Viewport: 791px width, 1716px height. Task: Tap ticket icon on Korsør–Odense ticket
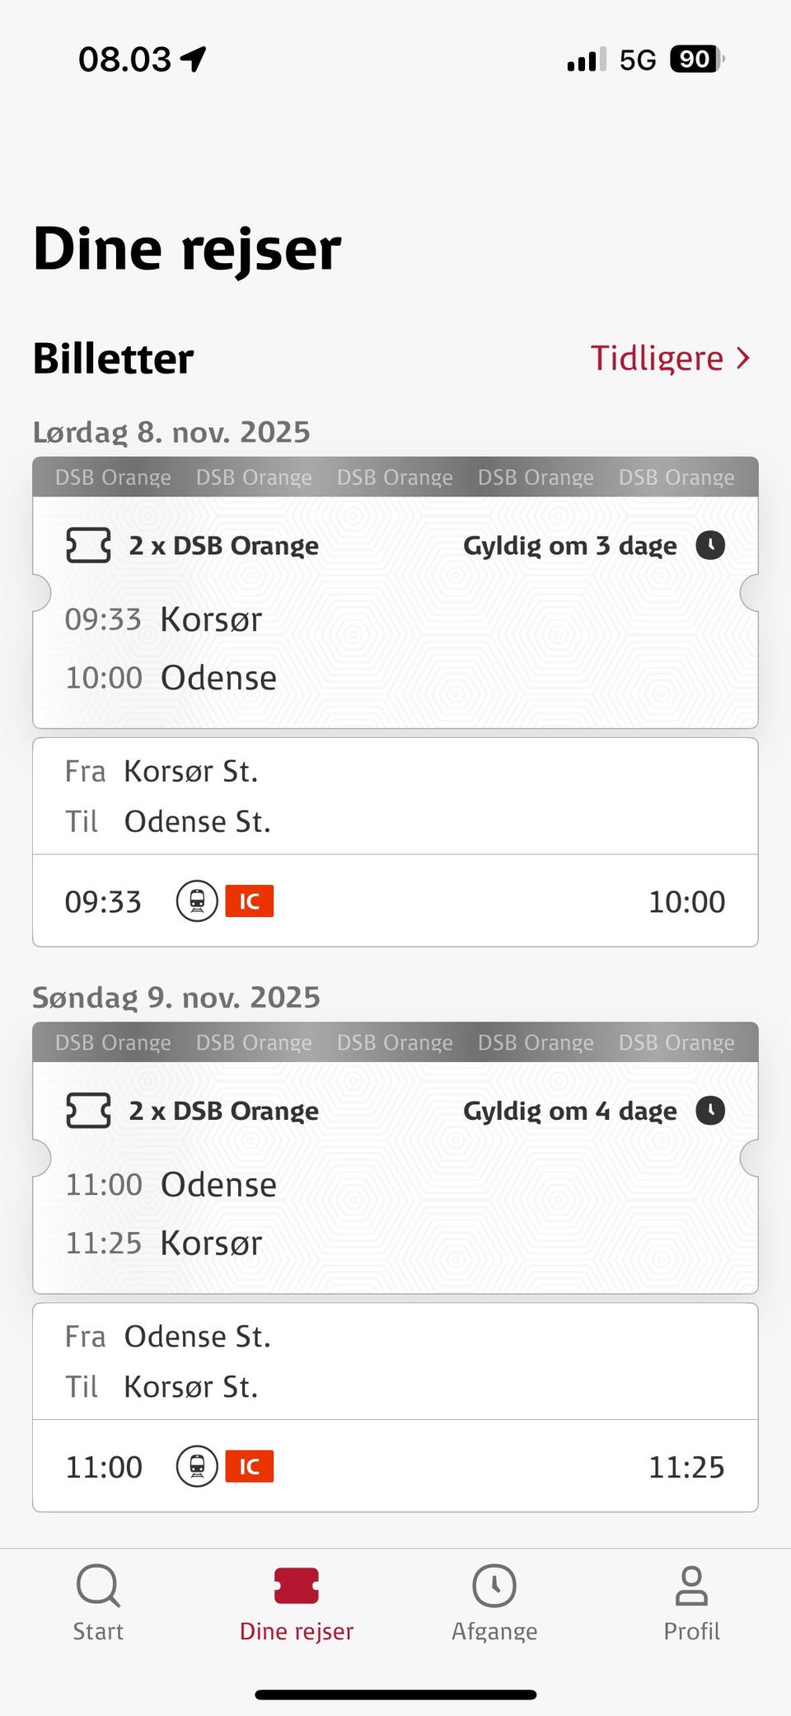(88, 545)
